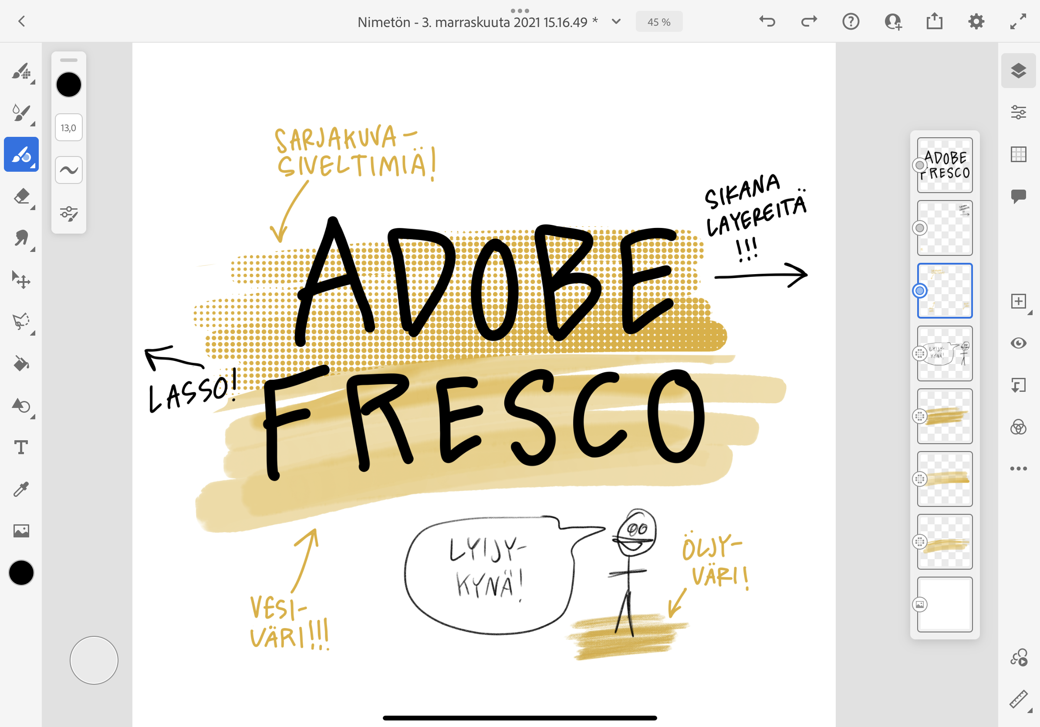Click blue layer badge on selected layer
1040x727 pixels.
tap(919, 291)
